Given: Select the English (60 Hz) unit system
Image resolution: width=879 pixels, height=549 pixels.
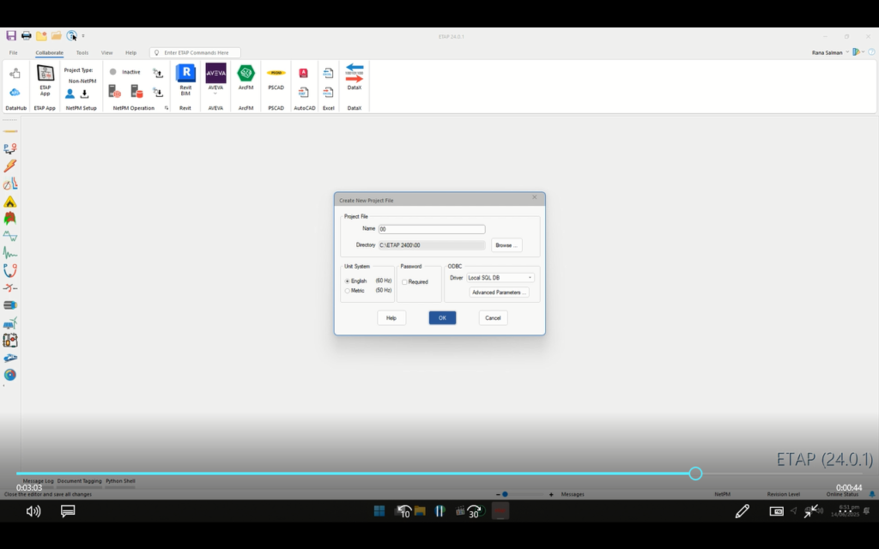Looking at the screenshot, I should (x=347, y=281).
